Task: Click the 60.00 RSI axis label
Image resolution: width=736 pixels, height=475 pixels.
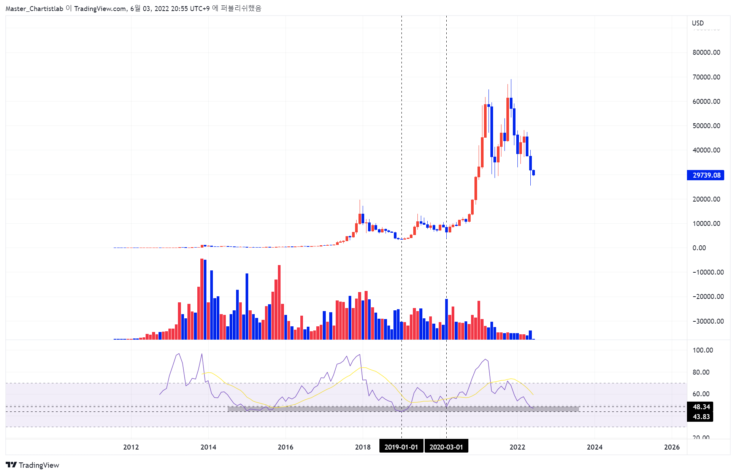Action: pyautogui.click(x=701, y=394)
